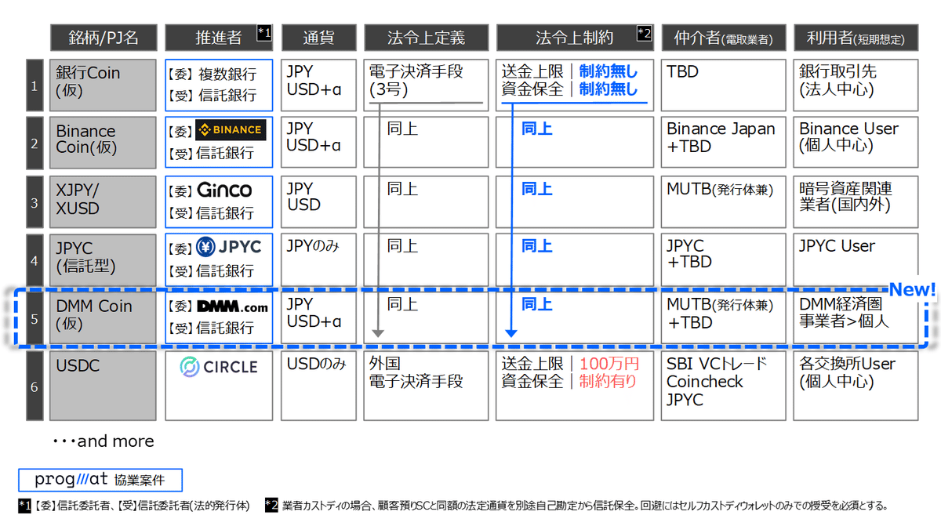Click the *1 footnote marker in 推進者 header
The image size is (941, 526).
264,32
